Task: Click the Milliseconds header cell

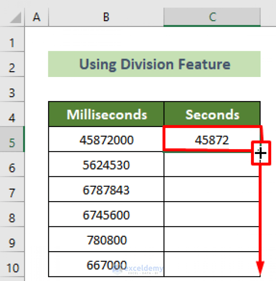Action: point(106,114)
